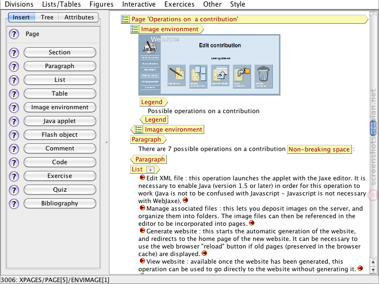Click attributes icon on closing Image environment tag
This screenshot has height=284, width=379.
[138, 129]
